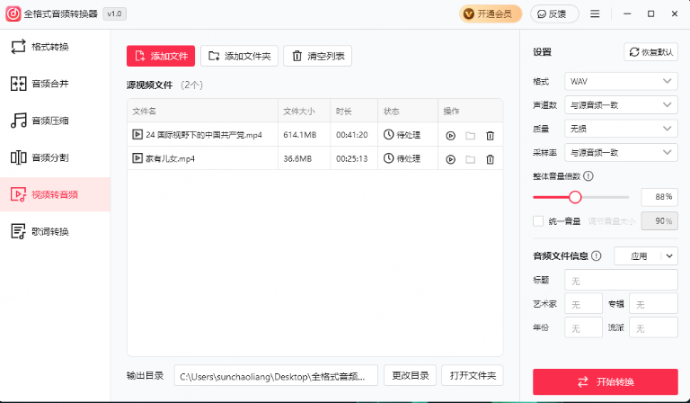Click the 更改目录 button

[x=410, y=376]
